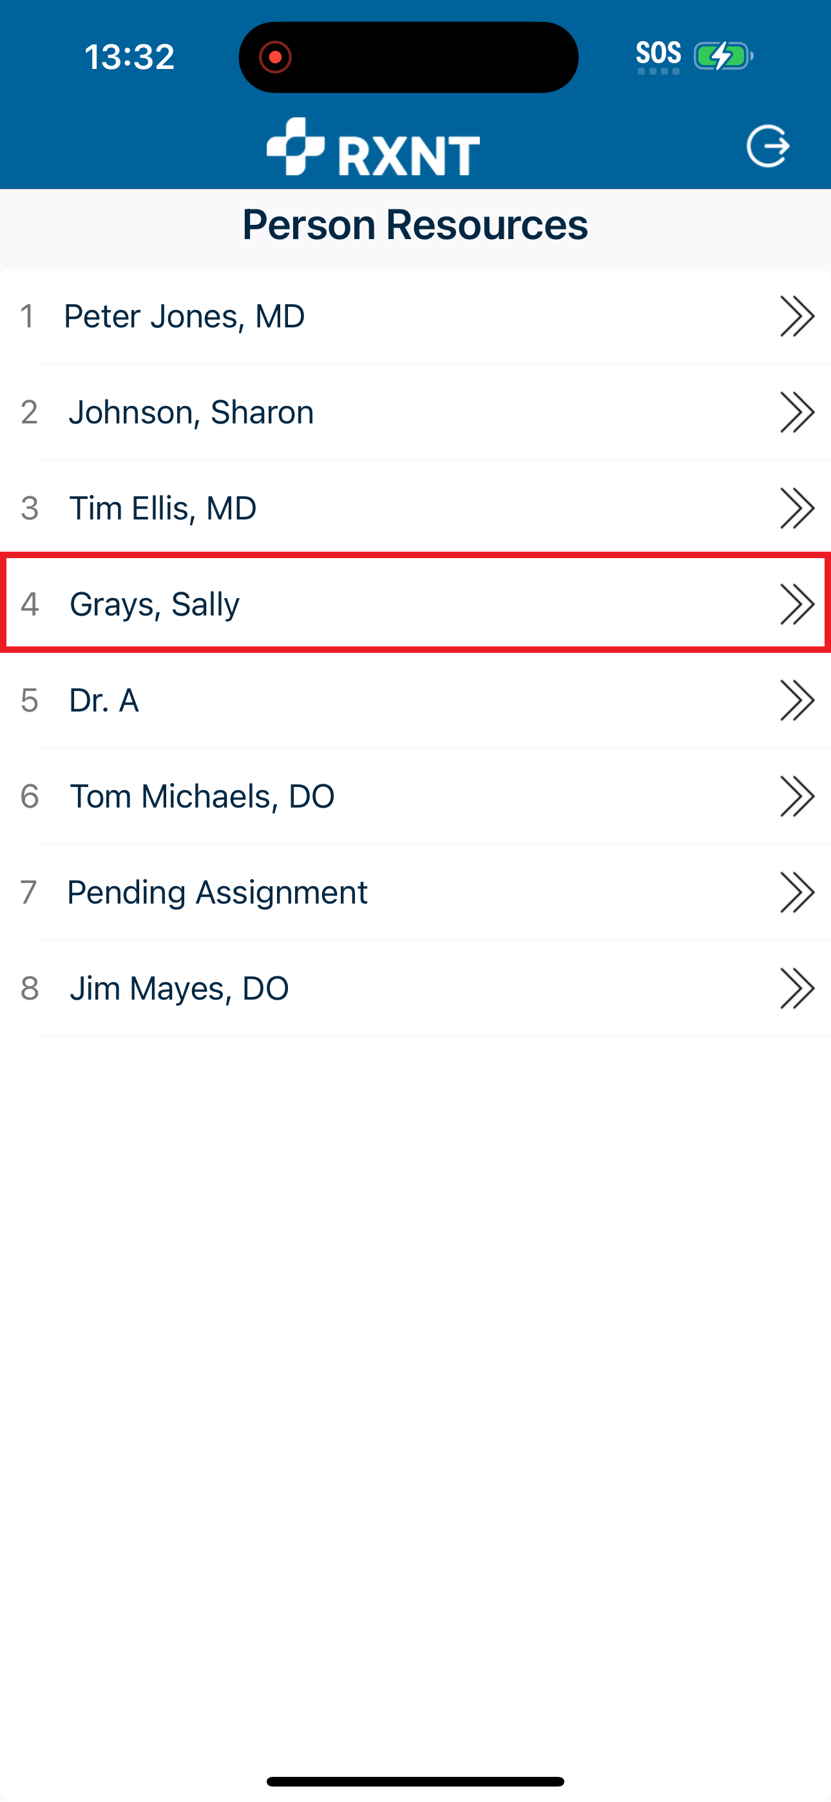Tap double chevron beside Peter Jones, MD

pos(798,316)
